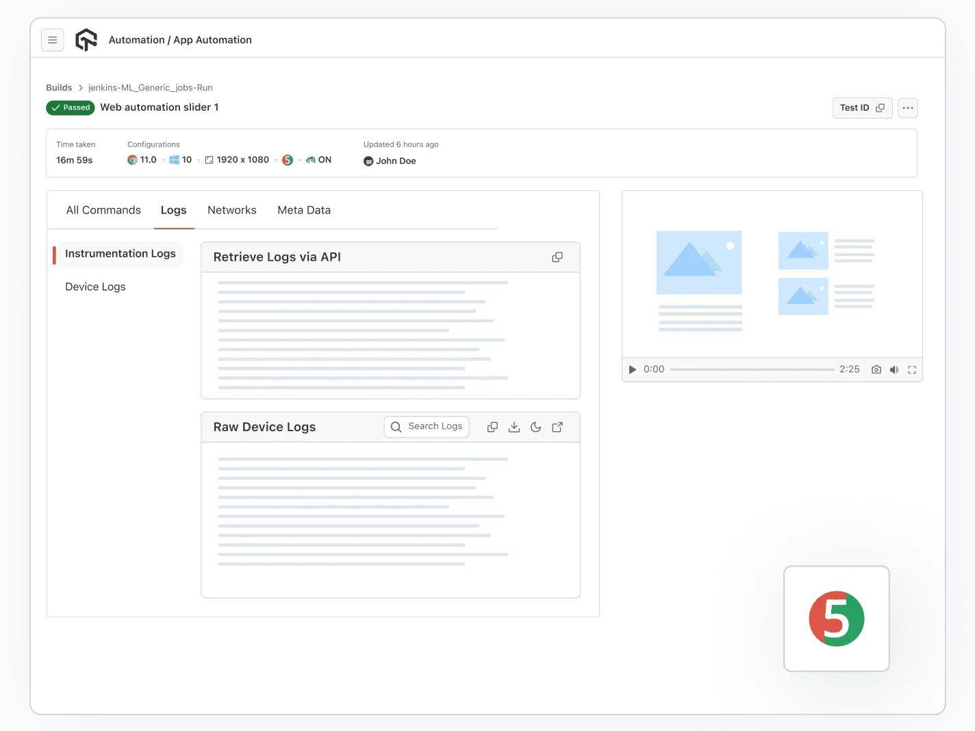Switch to the All Commands tab
This screenshot has height=731, width=975.
coord(103,210)
